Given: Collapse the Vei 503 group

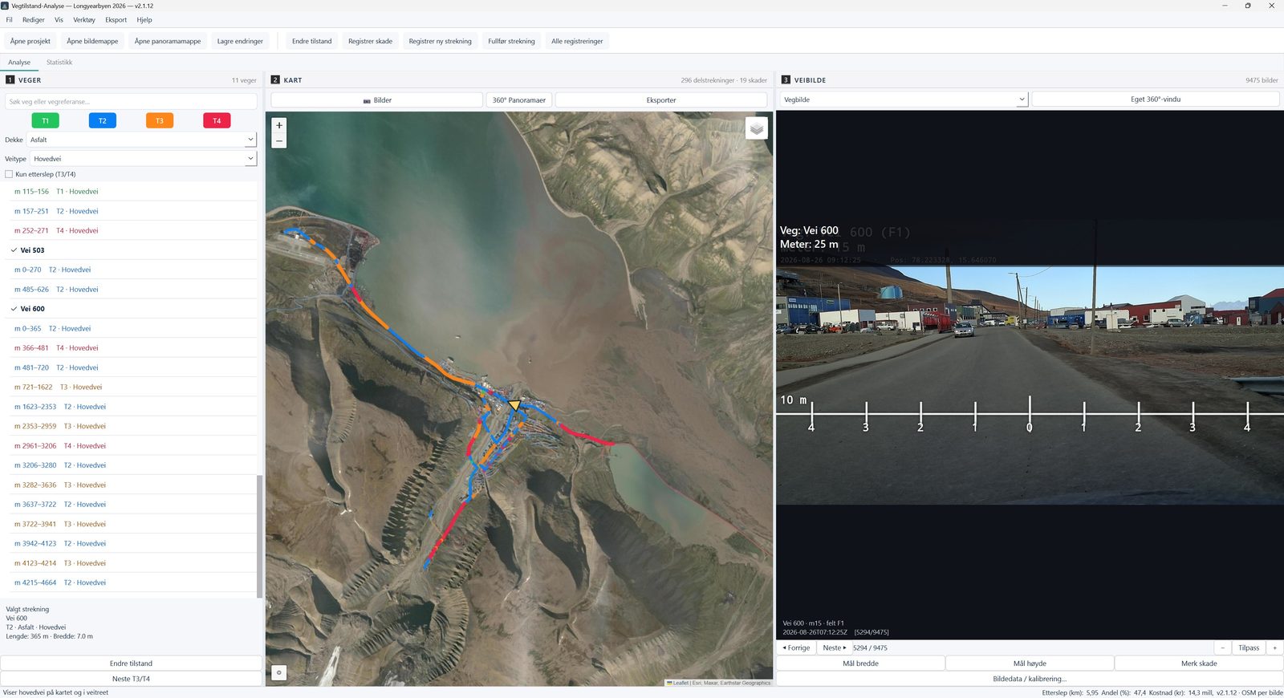Looking at the screenshot, I should click(14, 250).
